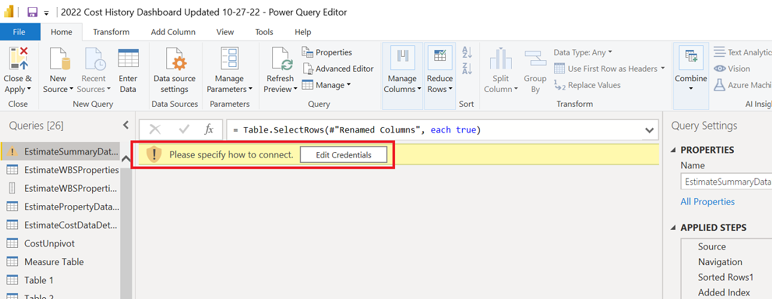Switch to the Add Column tab
772x299 pixels.
pyautogui.click(x=173, y=32)
